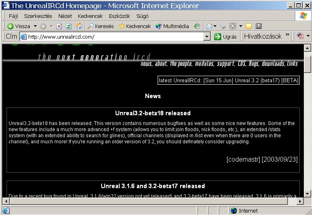Click the Home icon in toolbar
Screen dimensions: 312x215
click(x=79, y=26)
